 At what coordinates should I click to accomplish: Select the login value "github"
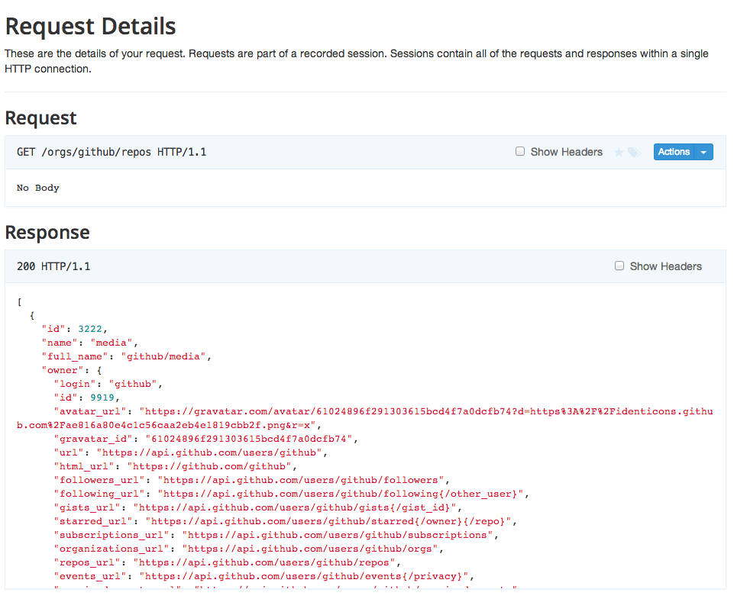[134, 384]
